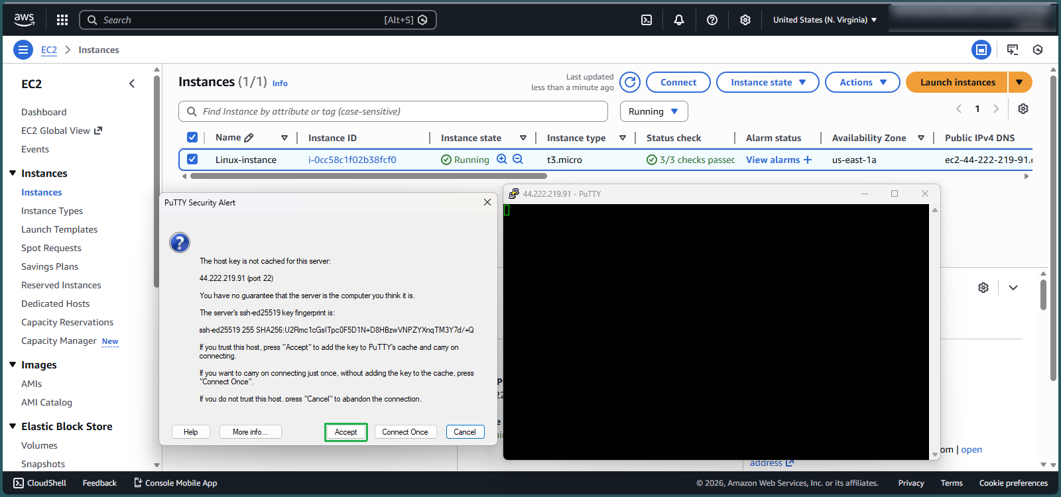Image resolution: width=1061 pixels, height=497 pixels.
Task: Click the Connect button for instance
Action: click(678, 82)
